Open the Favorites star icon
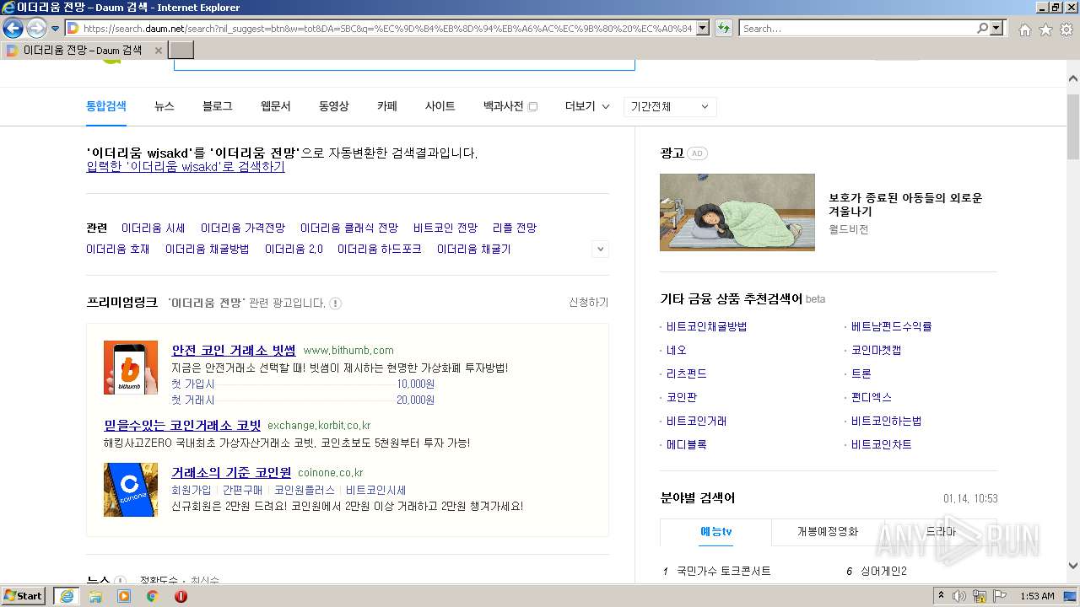This screenshot has height=607, width=1080. [x=1045, y=30]
